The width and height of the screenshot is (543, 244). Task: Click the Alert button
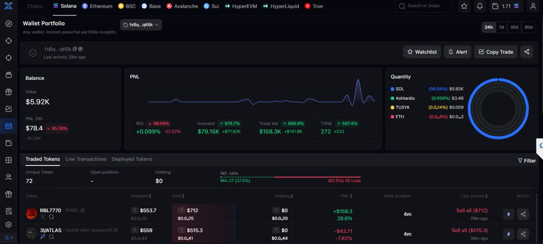pyautogui.click(x=457, y=52)
